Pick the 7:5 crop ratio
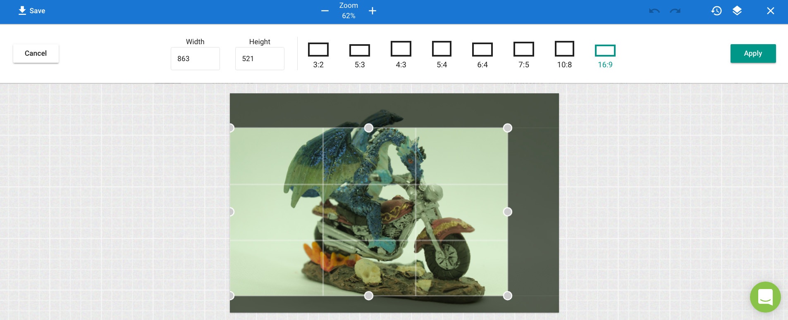 [x=524, y=54]
